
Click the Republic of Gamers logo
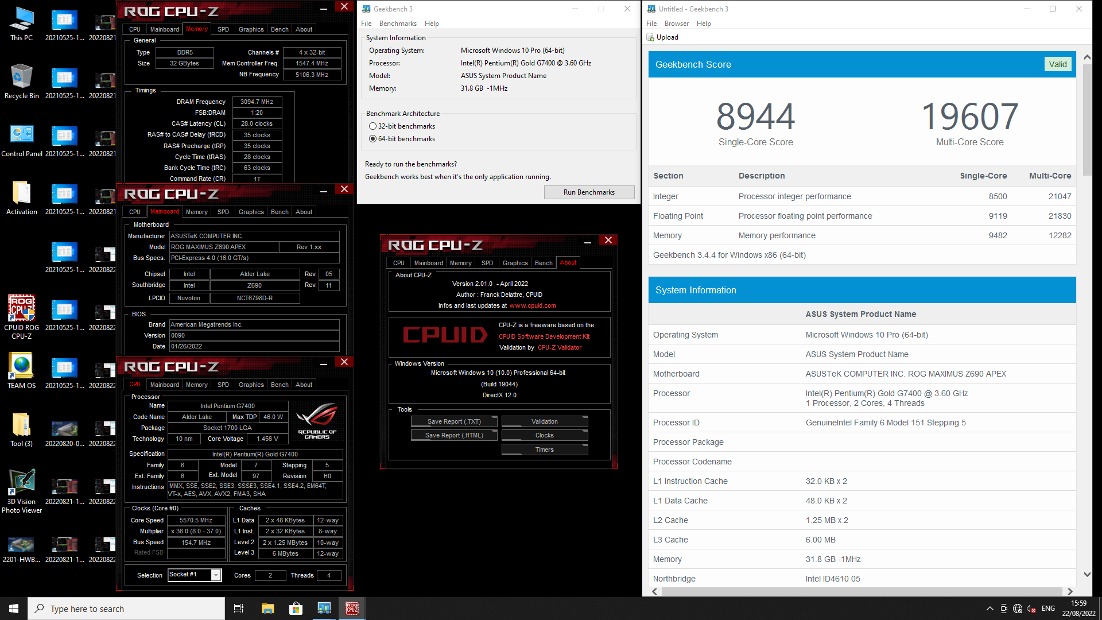317,421
